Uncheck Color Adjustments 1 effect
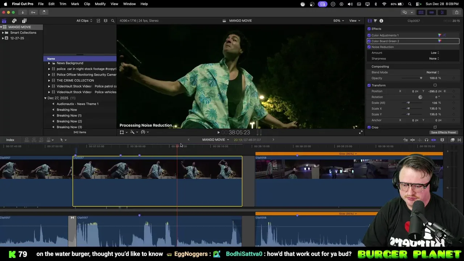464x261 pixels. click(369, 35)
